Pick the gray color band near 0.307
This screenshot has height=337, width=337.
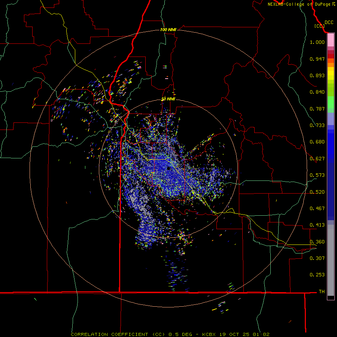331,260
